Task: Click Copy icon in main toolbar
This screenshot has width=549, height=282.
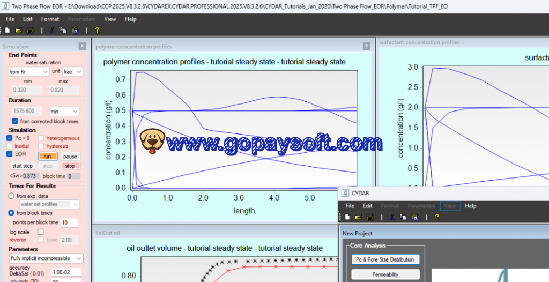Action: coord(63,31)
